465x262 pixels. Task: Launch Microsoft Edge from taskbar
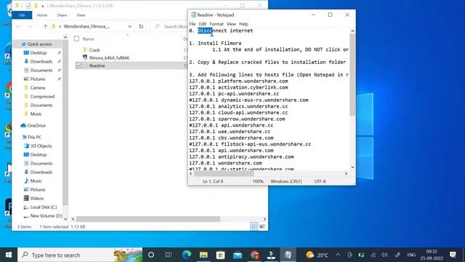(187, 255)
